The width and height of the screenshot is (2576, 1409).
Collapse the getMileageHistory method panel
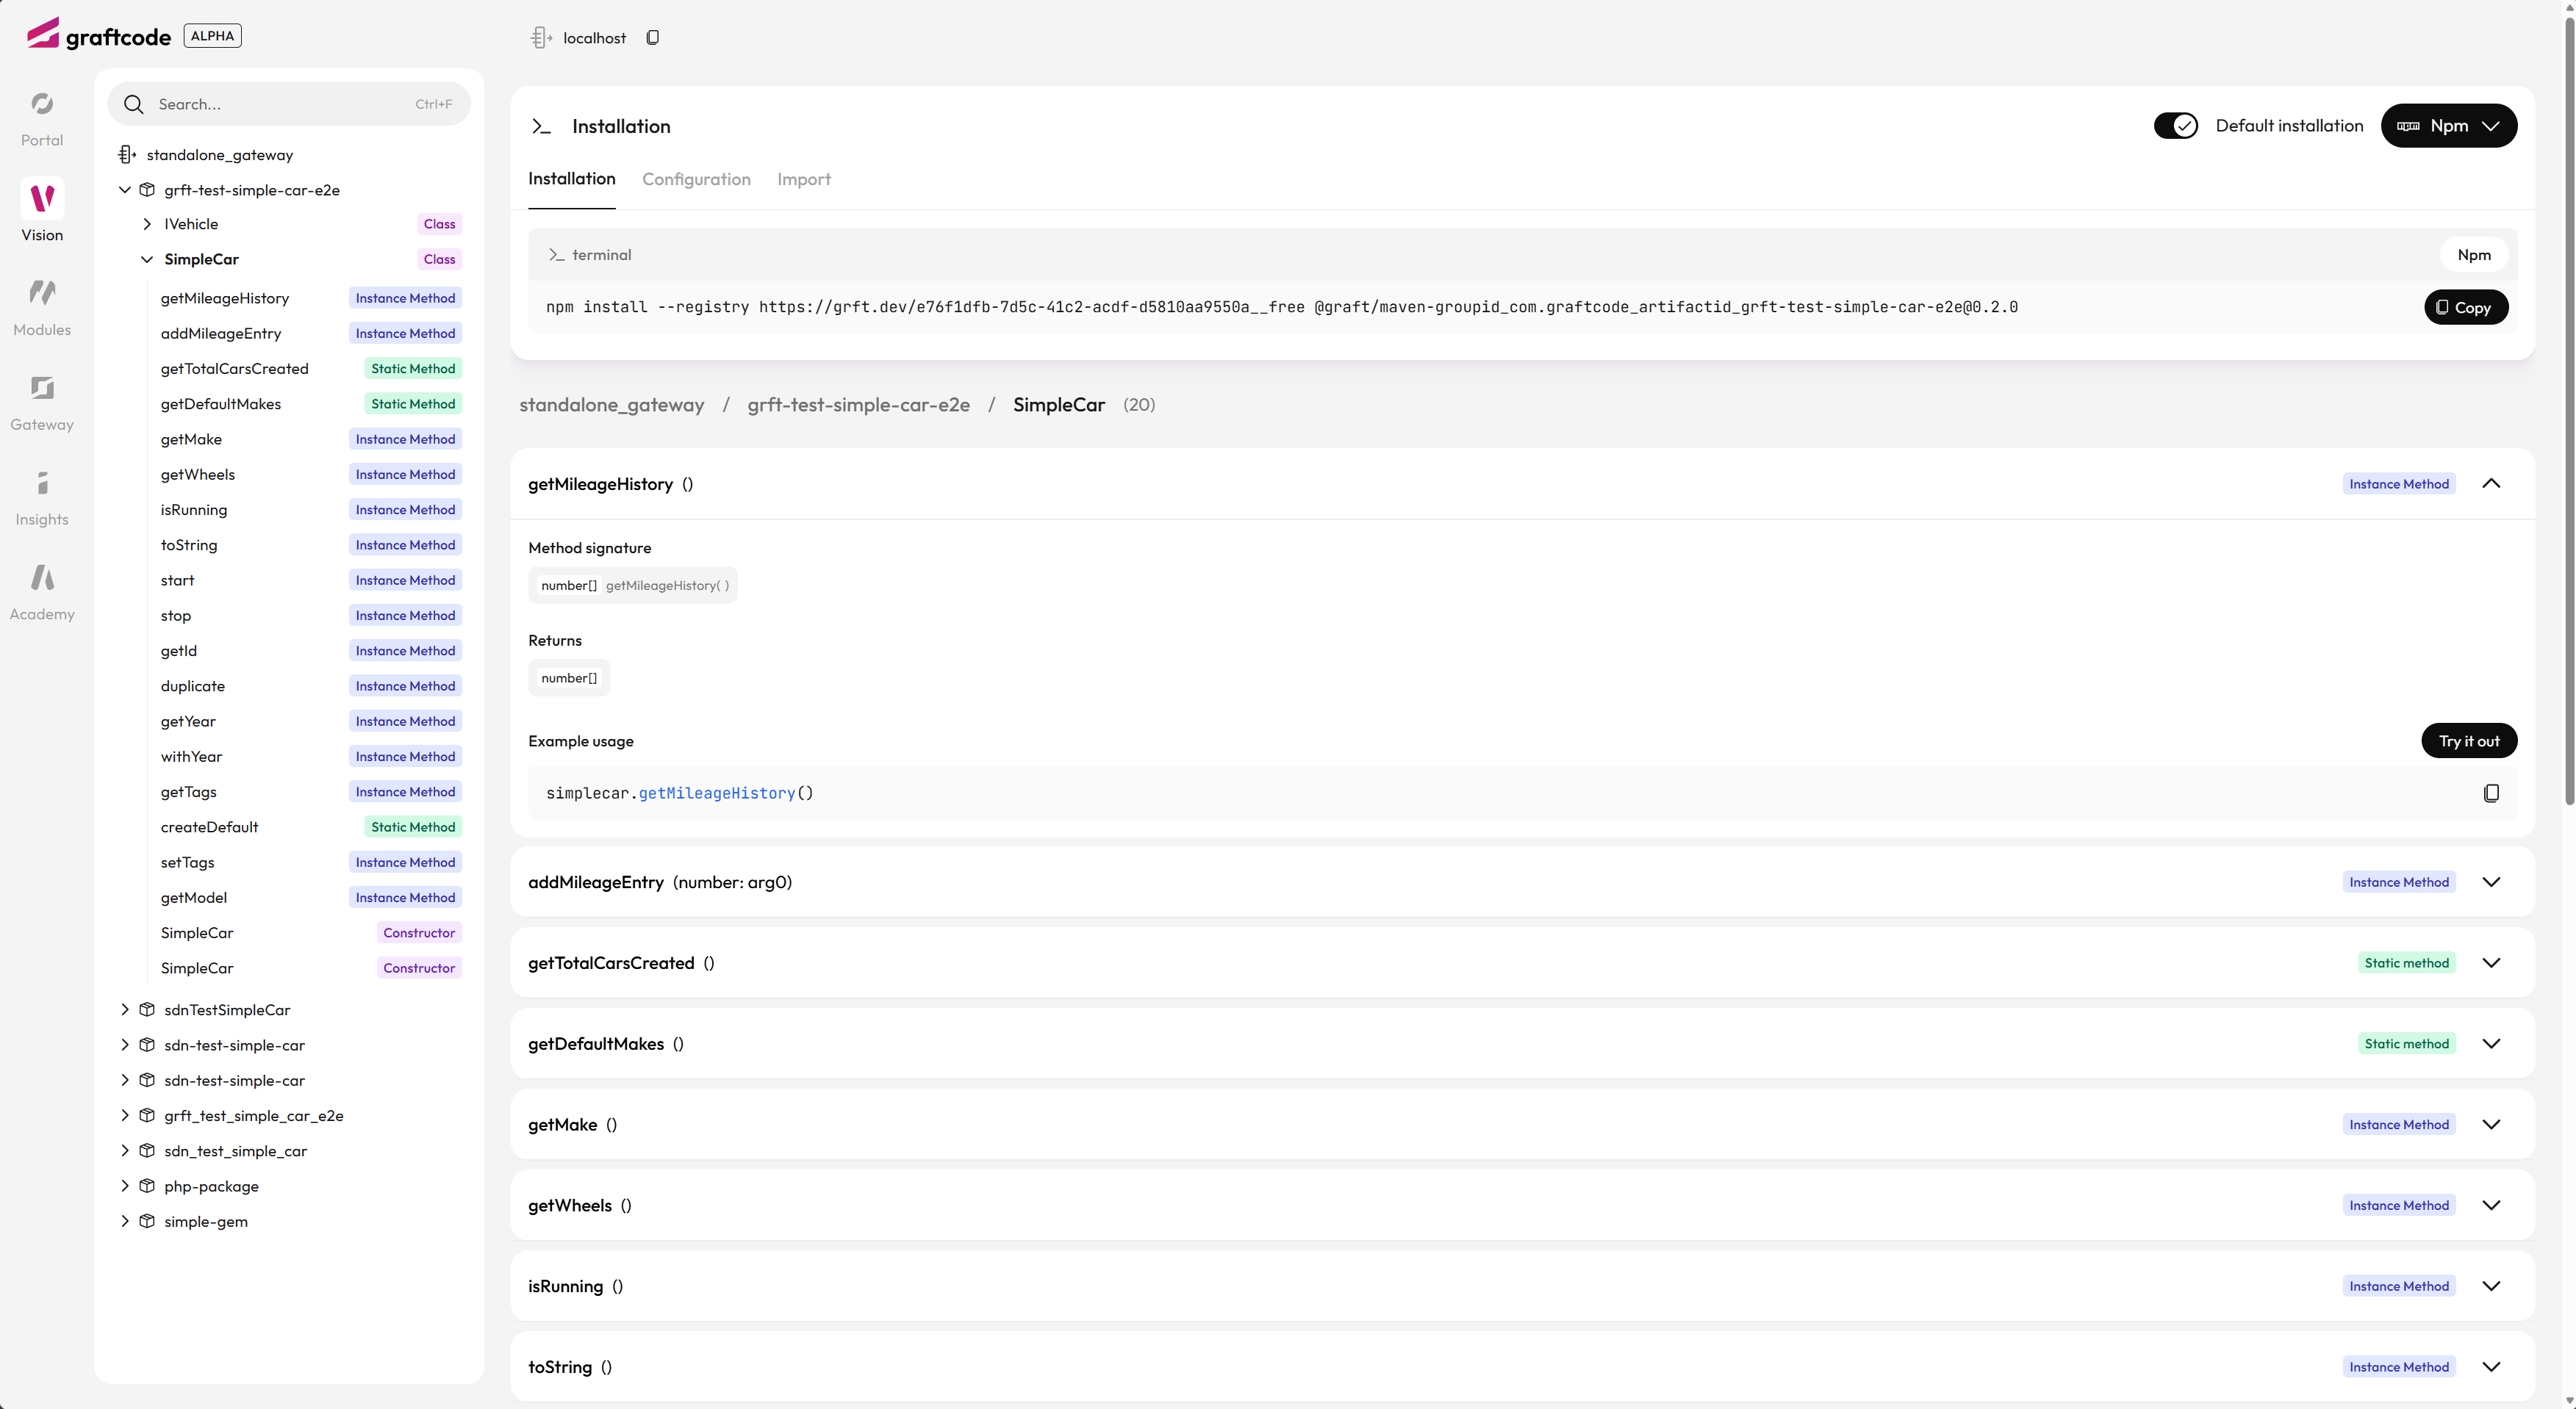pos(2491,483)
